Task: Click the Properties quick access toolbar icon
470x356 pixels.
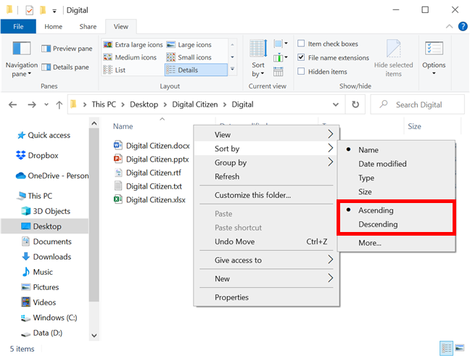Action: [x=29, y=10]
